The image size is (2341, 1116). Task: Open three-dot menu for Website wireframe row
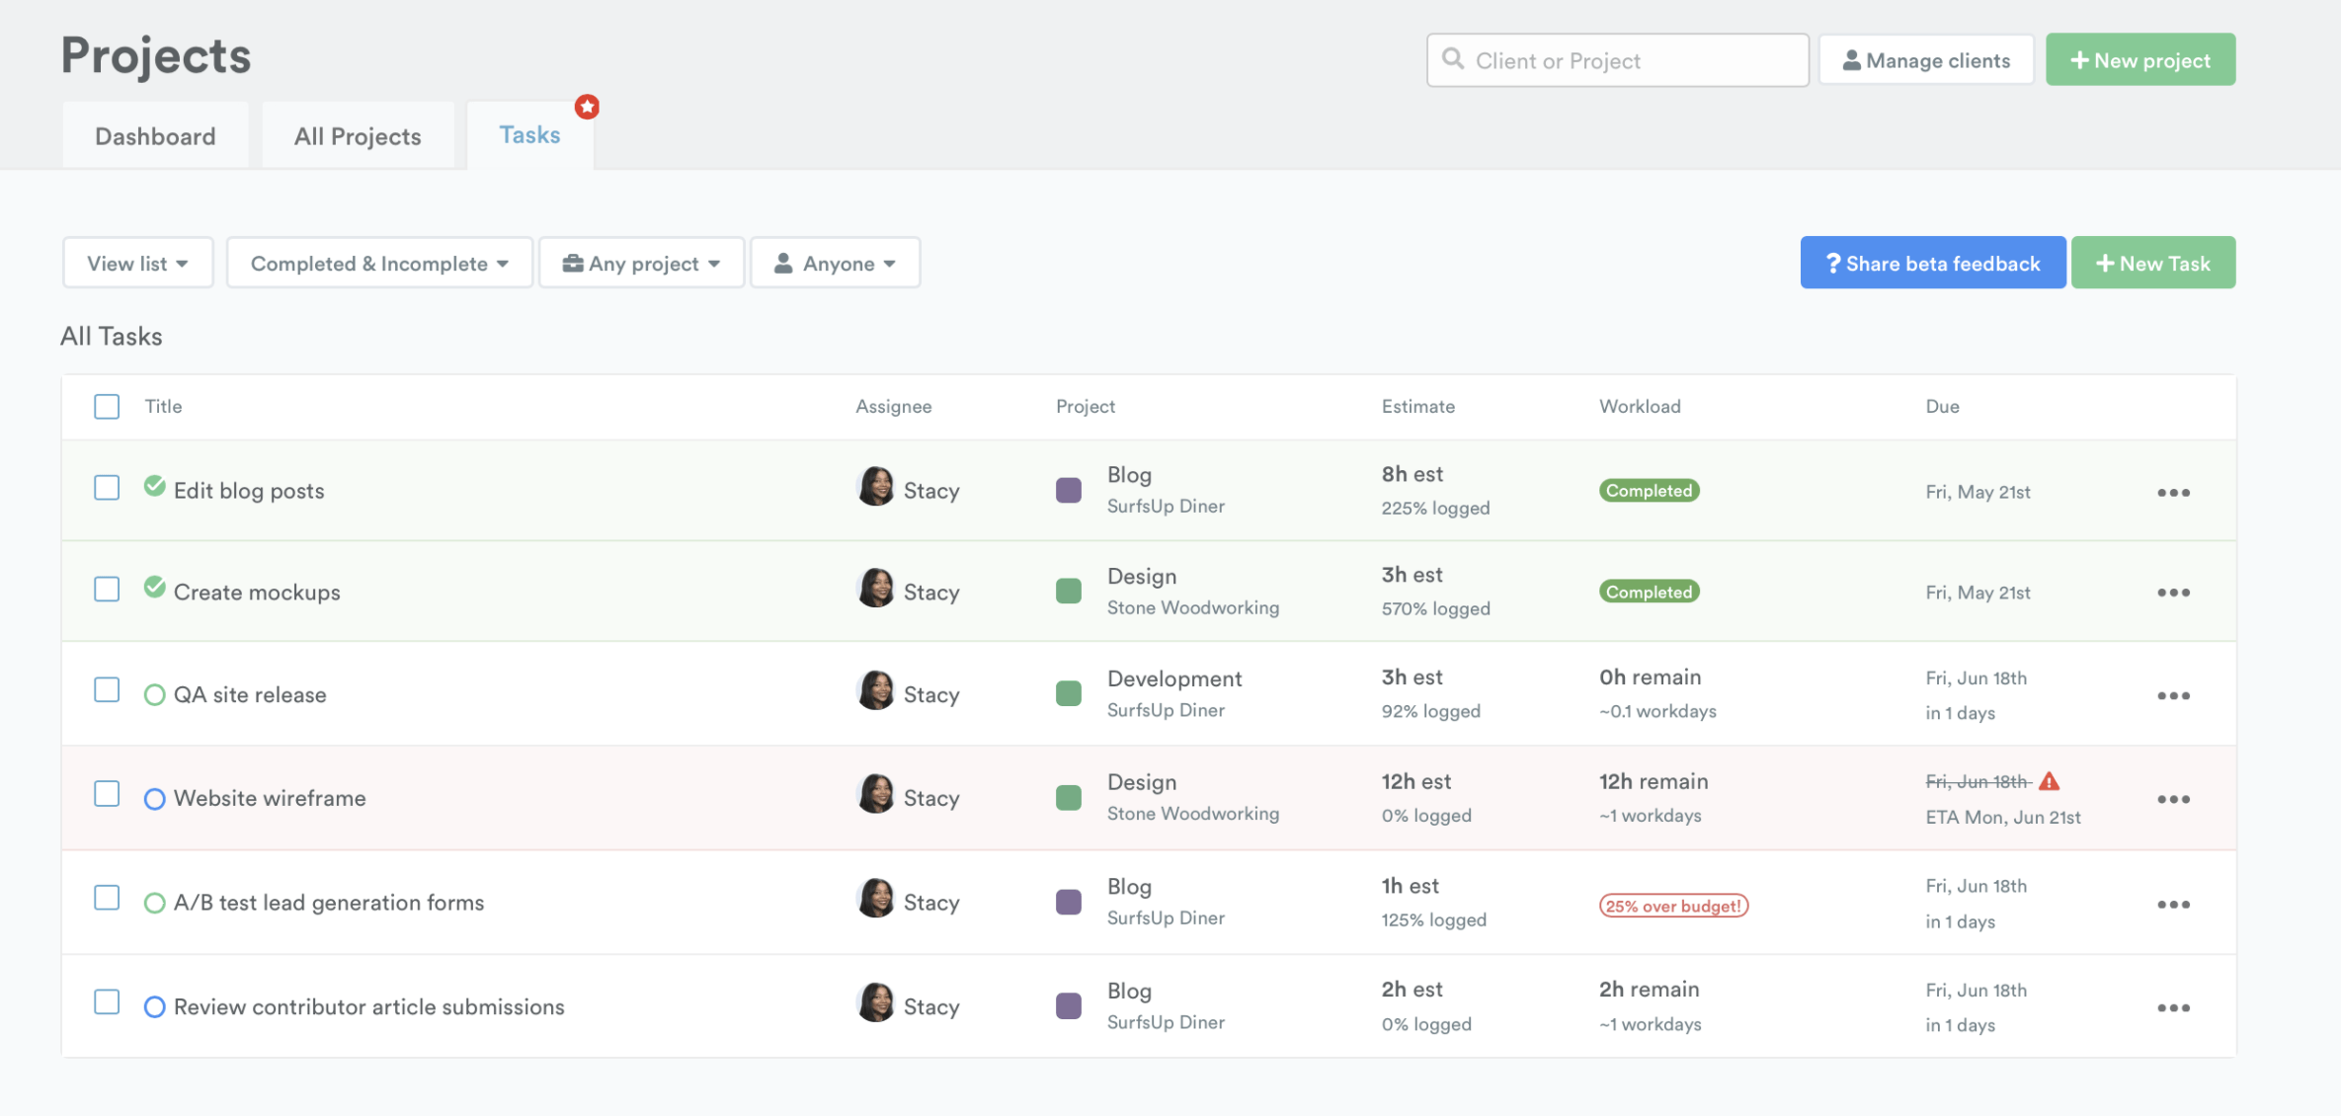pyautogui.click(x=2173, y=799)
